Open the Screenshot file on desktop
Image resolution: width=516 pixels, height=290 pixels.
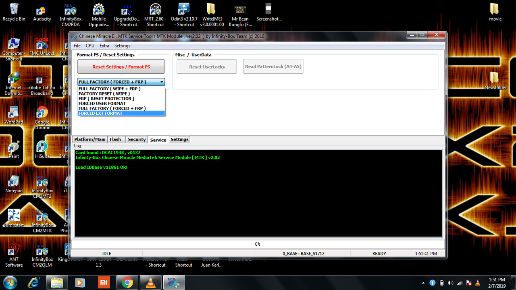pos(269,12)
